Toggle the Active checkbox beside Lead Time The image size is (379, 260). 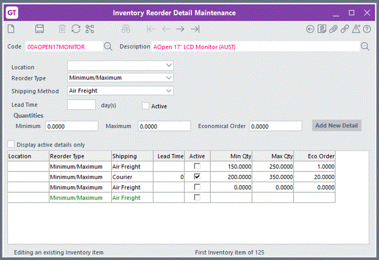[x=146, y=106]
